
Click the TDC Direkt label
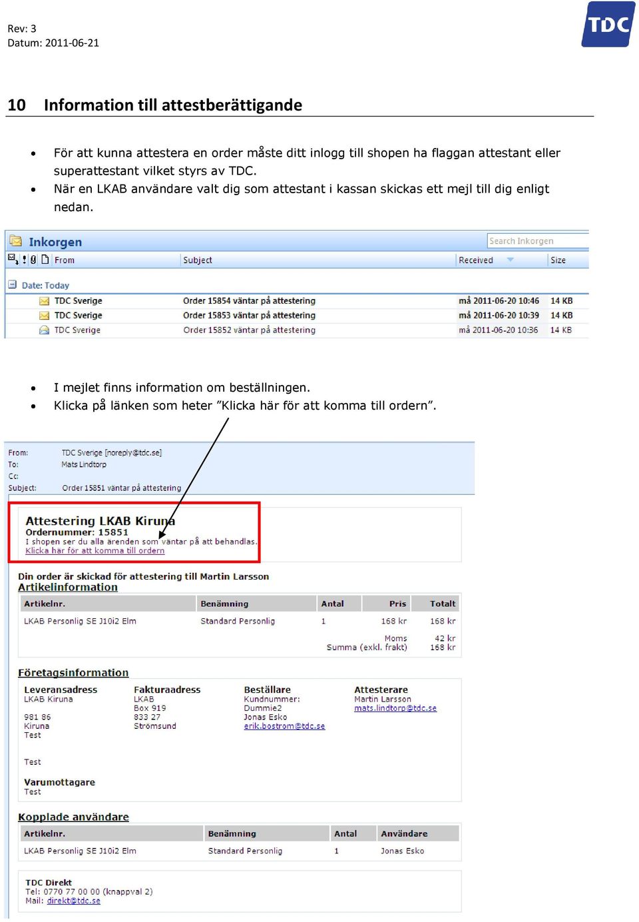pos(49,883)
